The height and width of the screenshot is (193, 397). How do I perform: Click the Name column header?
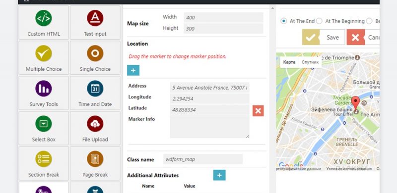pos(148,186)
